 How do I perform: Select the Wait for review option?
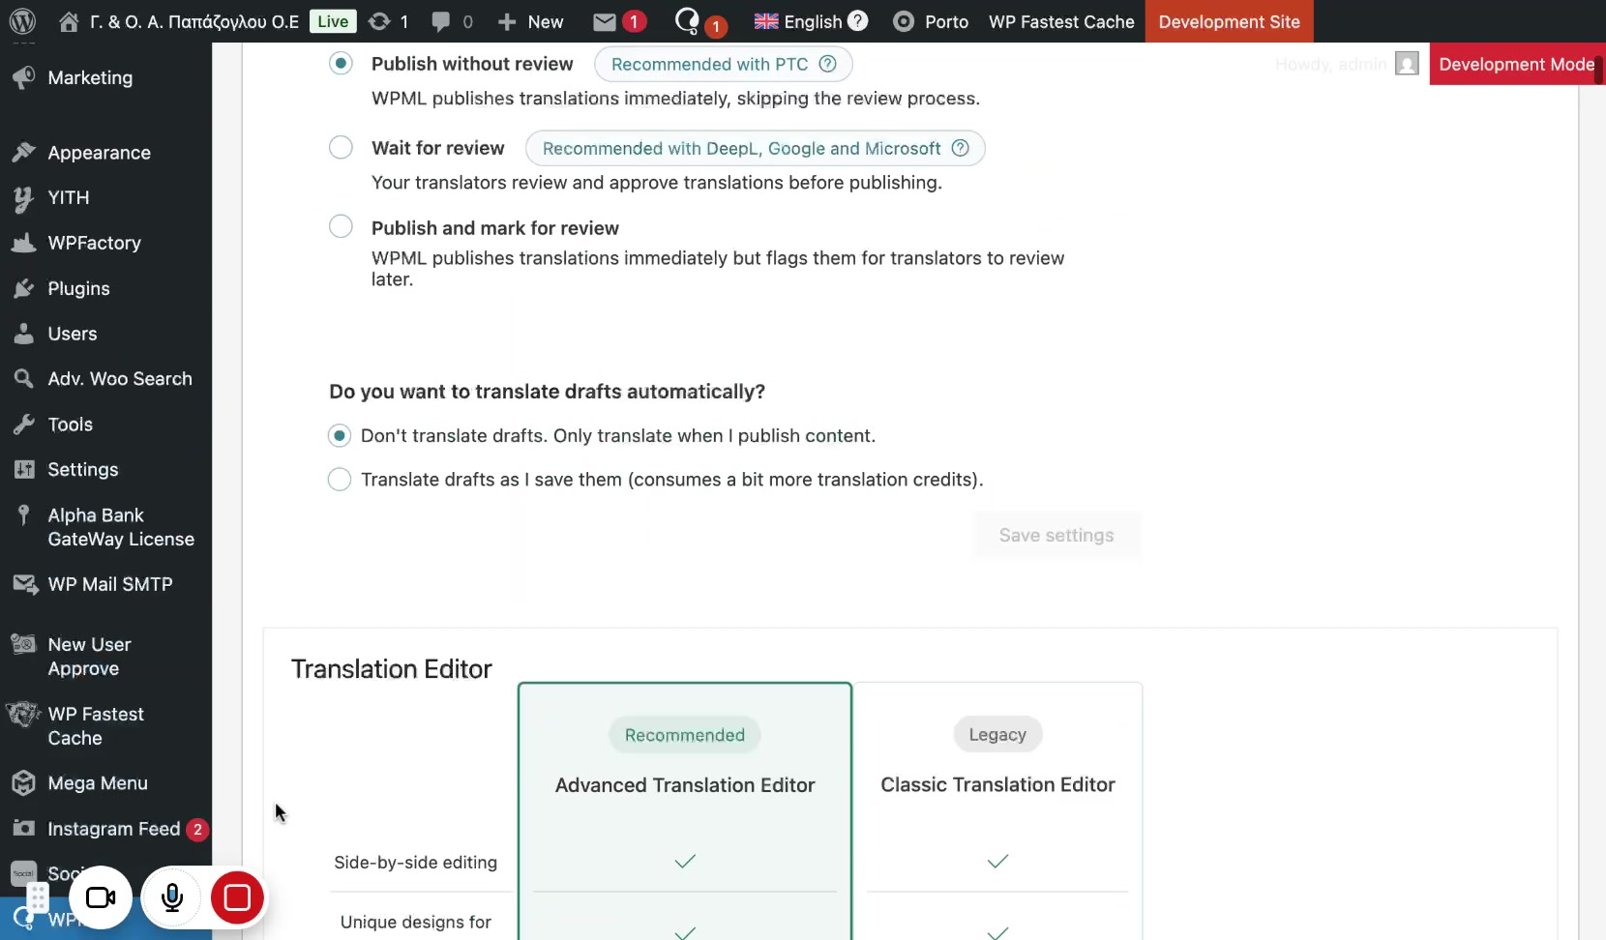341,148
